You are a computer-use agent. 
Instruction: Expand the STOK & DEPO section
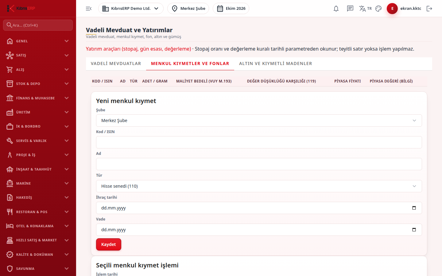[38, 84]
